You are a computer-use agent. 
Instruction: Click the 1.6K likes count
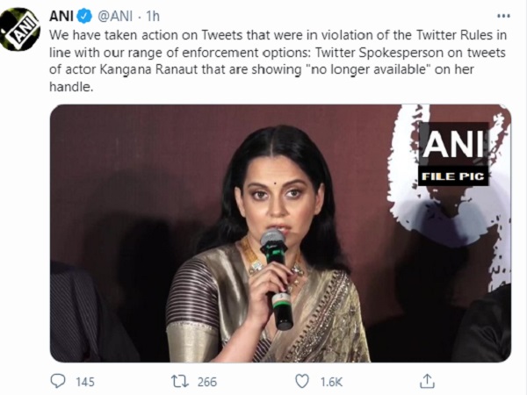pyautogui.click(x=330, y=381)
